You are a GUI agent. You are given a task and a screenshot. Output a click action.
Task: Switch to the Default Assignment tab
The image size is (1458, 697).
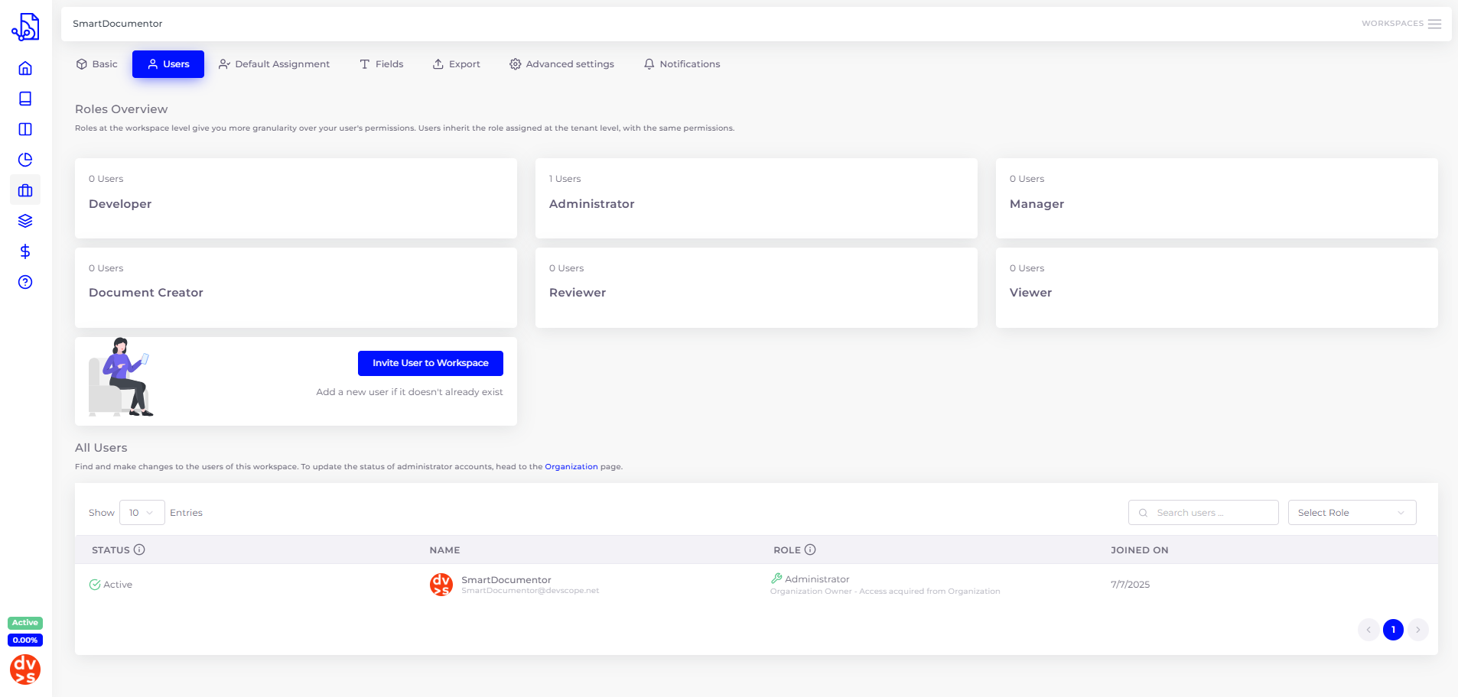[x=274, y=64]
